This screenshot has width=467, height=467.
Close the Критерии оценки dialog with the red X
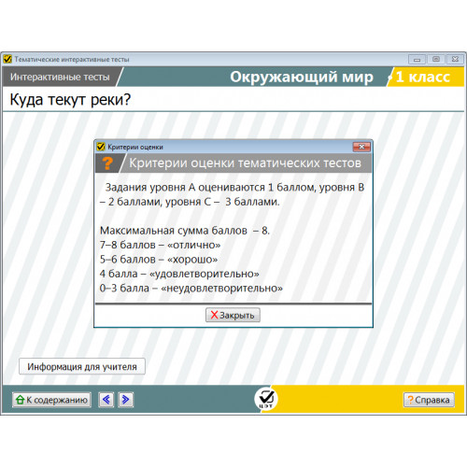[x=361, y=147]
